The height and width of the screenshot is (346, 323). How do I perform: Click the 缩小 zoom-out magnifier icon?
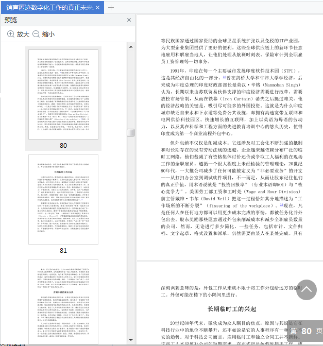[x=36, y=34]
